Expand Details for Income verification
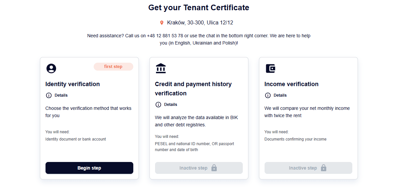The height and width of the screenshot is (192, 415). click(x=280, y=95)
